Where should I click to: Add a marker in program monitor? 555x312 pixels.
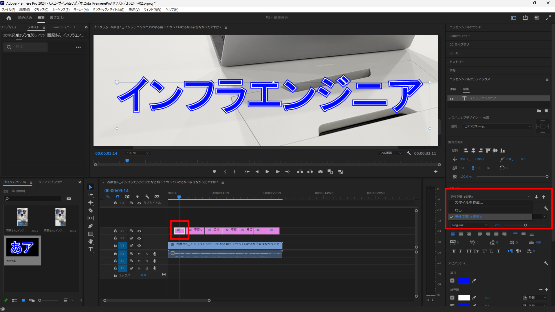point(214,172)
